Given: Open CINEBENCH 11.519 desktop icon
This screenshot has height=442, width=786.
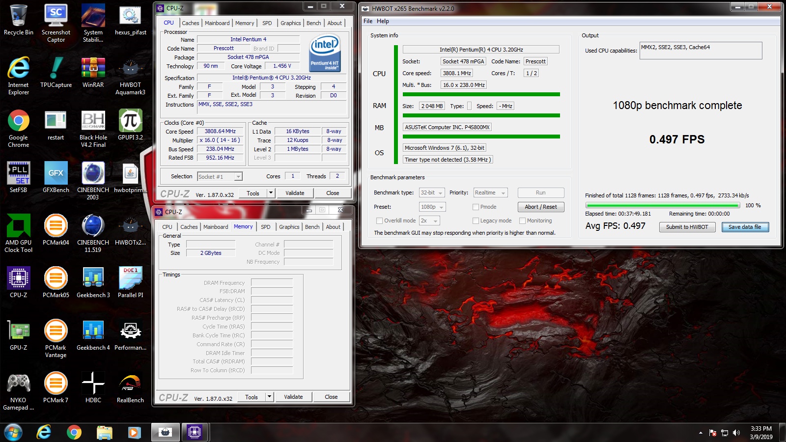Looking at the screenshot, I should pyautogui.click(x=93, y=233).
